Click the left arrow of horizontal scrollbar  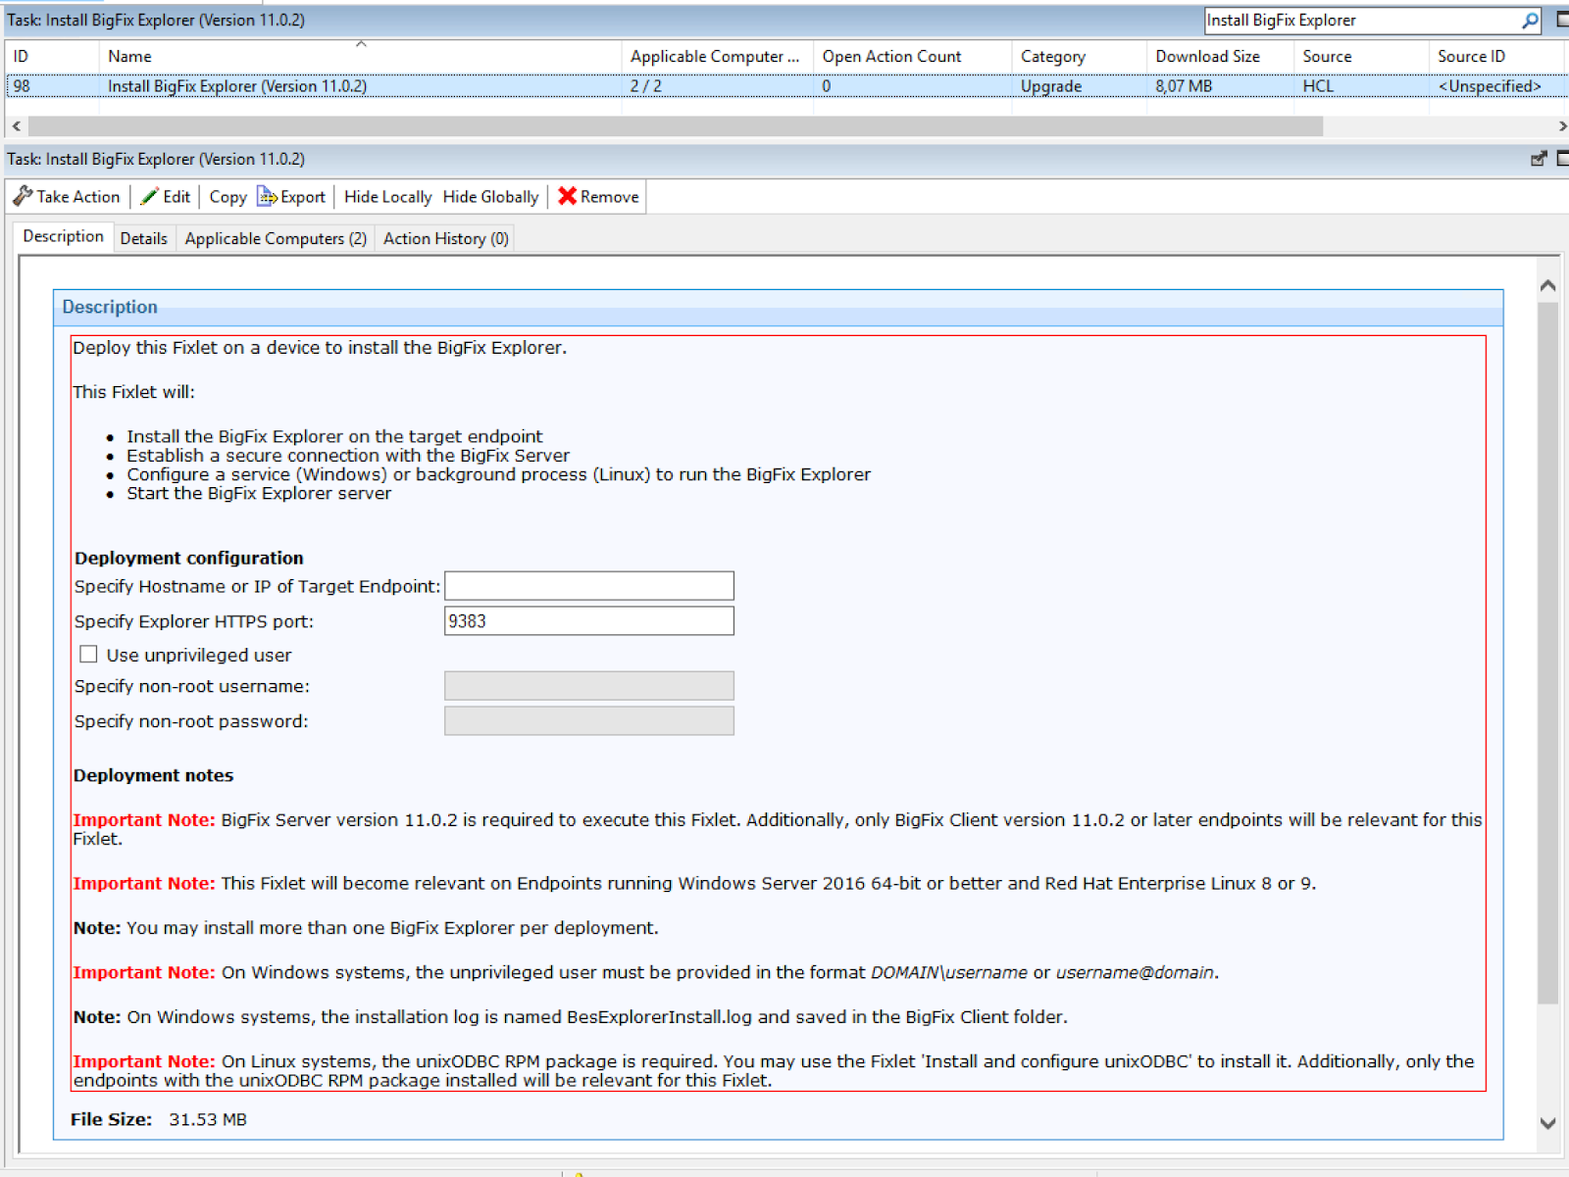pos(16,126)
